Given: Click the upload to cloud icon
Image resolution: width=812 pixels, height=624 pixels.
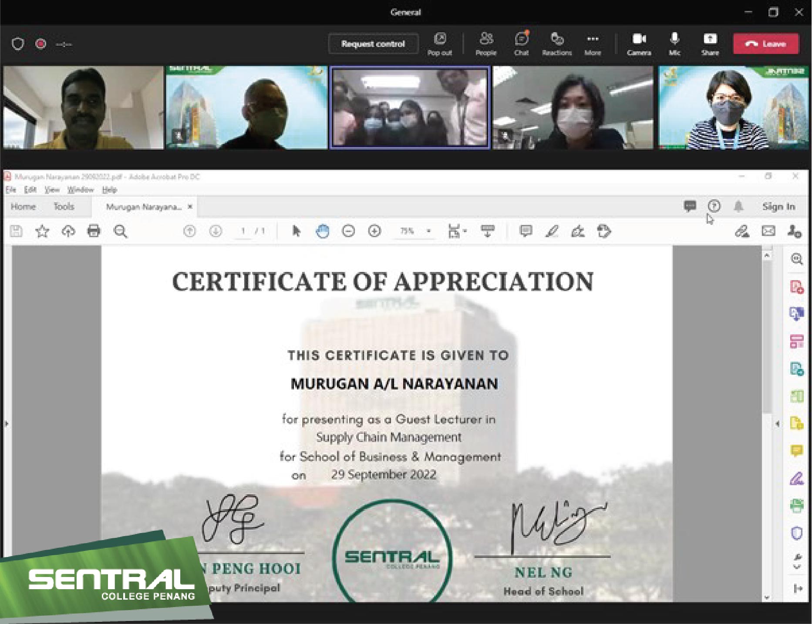Looking at the screenshot, I should (68, 231).
